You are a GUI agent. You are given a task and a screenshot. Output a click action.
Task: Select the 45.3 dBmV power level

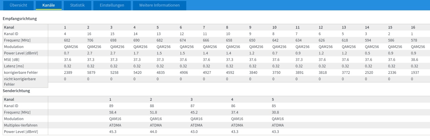pyautogui.click(x=113, y=132)
